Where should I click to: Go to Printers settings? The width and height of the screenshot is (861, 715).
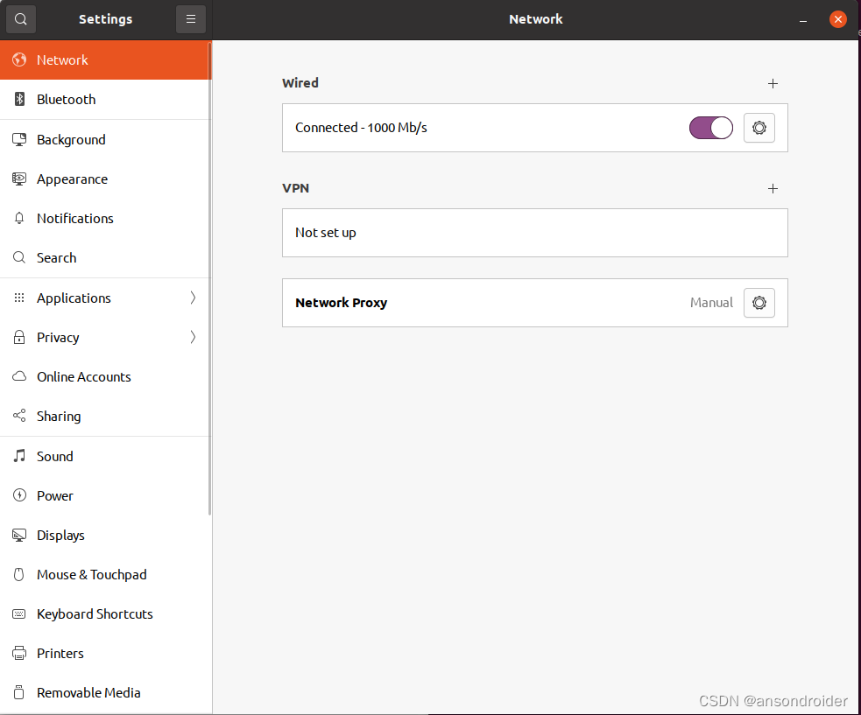[x=104, y=653]
